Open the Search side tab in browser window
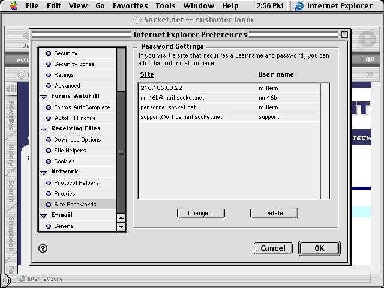The width and height of the screenshot is (384, 288). pos(11,191)
